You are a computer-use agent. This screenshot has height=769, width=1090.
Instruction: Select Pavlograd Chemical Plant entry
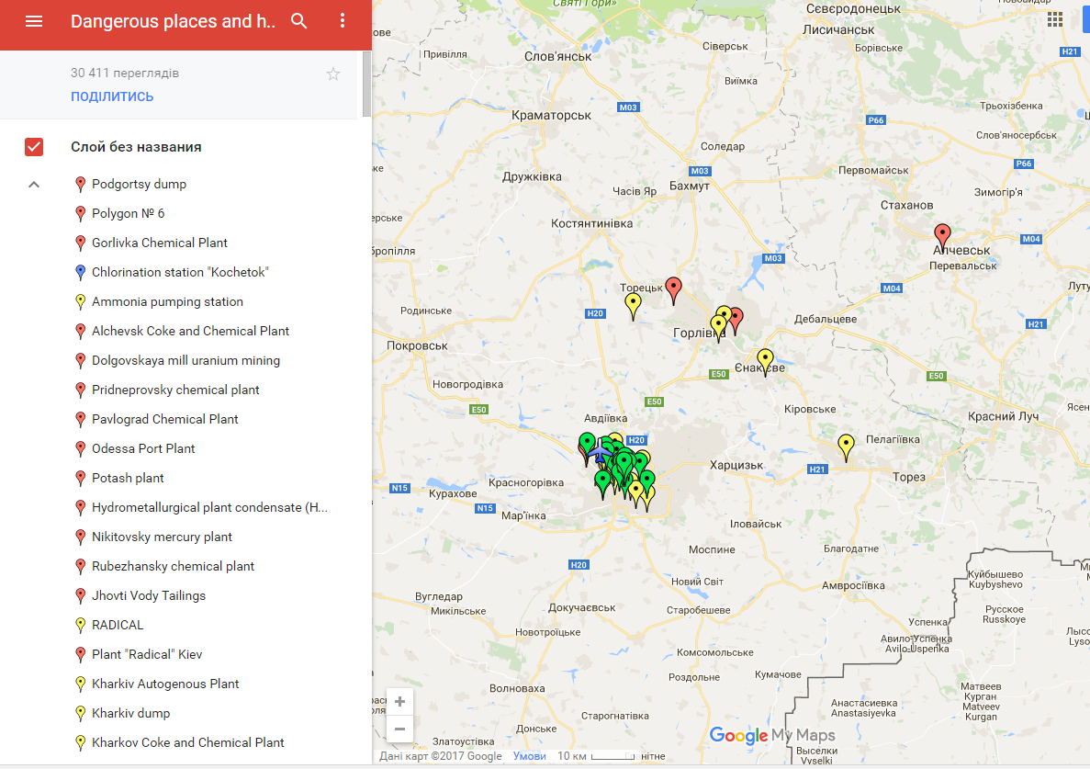click(x=164, y=419)
